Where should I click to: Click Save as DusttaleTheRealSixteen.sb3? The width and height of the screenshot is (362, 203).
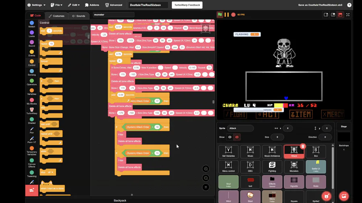(320, 5)
